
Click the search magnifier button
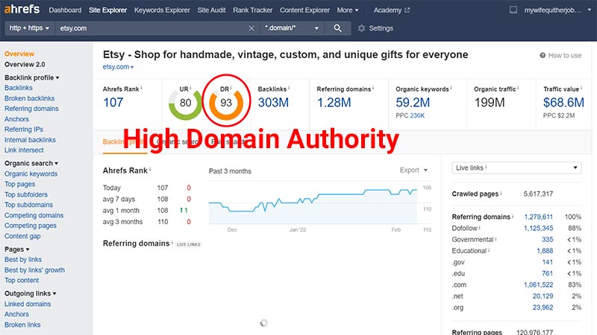point(337,28)
